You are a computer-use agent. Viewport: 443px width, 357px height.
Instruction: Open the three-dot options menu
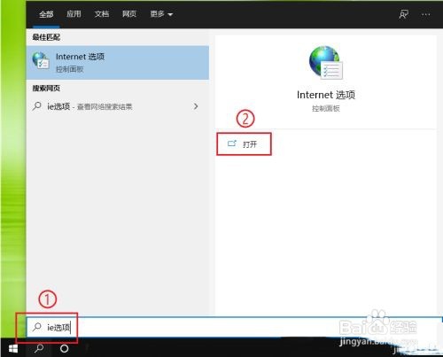coord(426,14)
